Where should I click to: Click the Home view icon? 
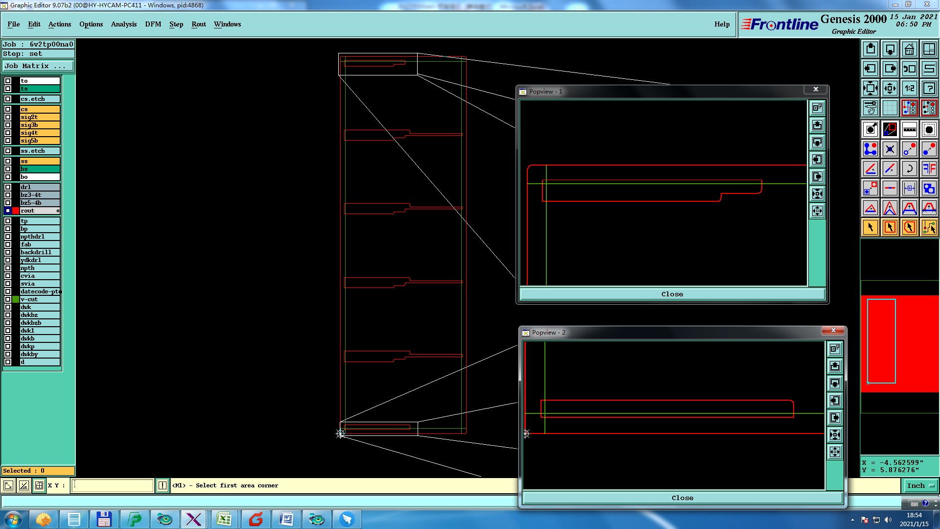(909, 49)
